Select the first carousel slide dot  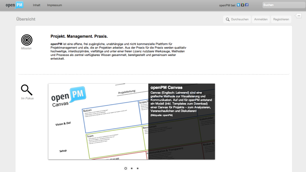click(x=126, y=168)
